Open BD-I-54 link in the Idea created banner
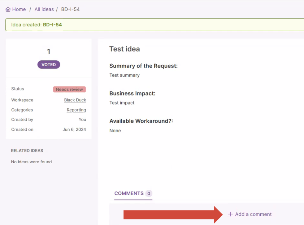 point(52,25)
